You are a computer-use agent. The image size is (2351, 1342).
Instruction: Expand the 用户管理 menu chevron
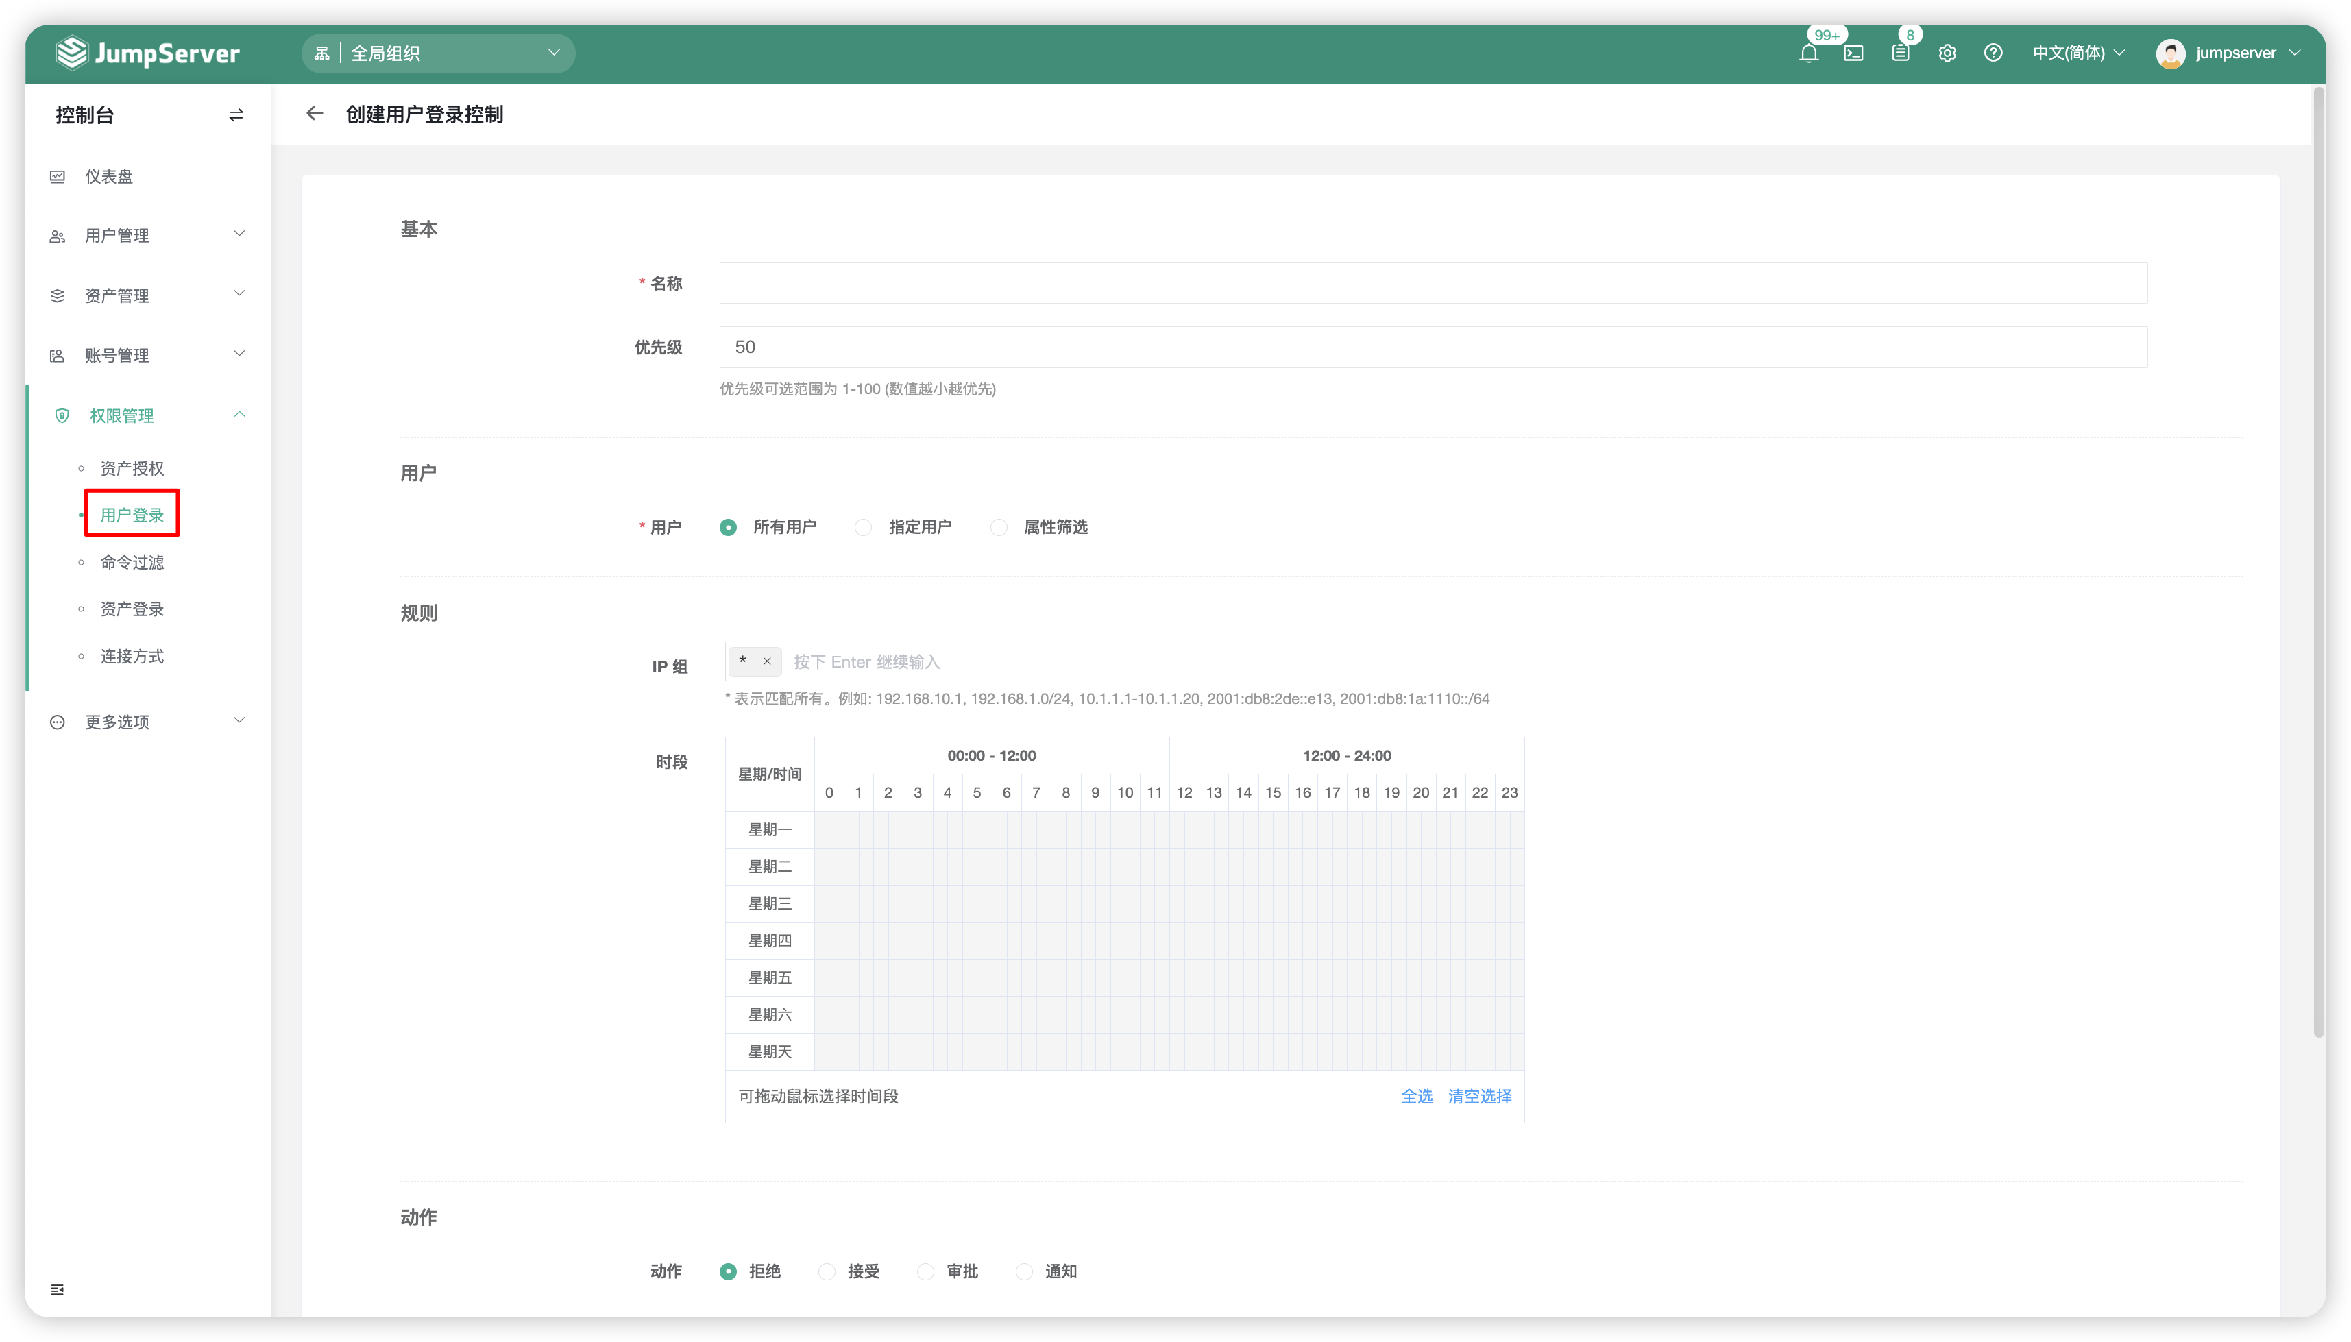click(x=240, y=234)
